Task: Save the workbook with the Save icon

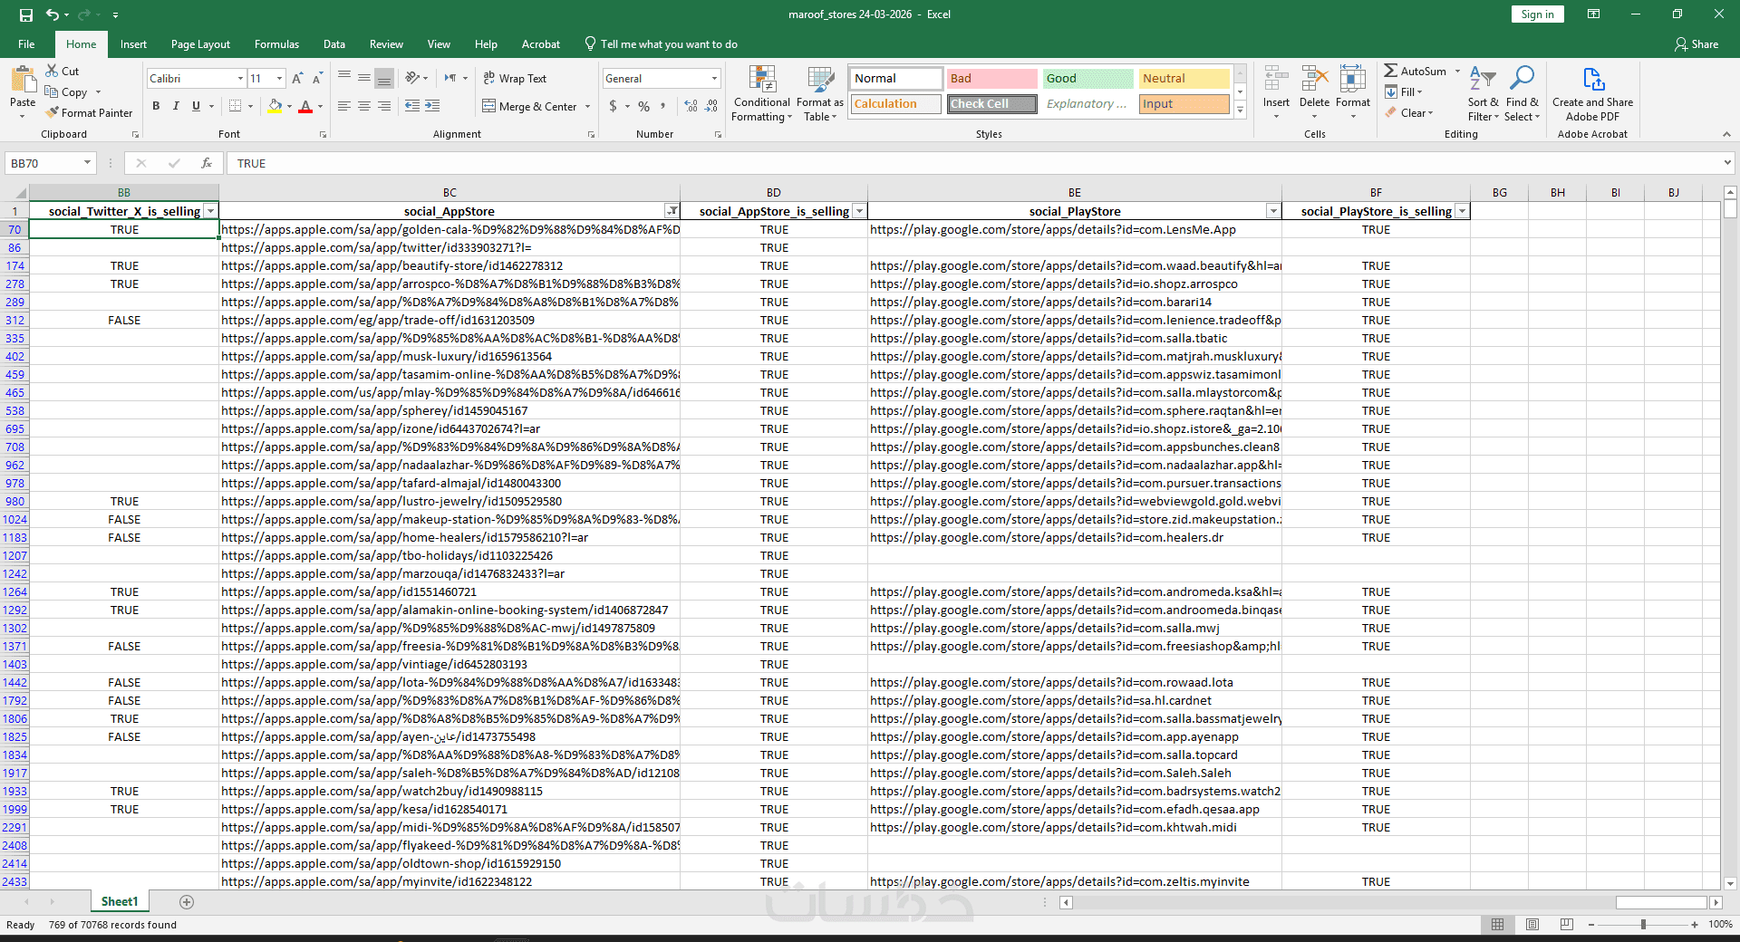Action: (x=25, y=14)
